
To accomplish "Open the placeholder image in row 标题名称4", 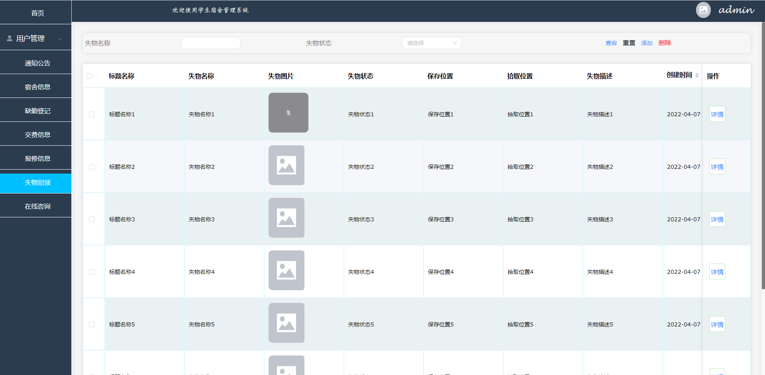I will [286, 270].
